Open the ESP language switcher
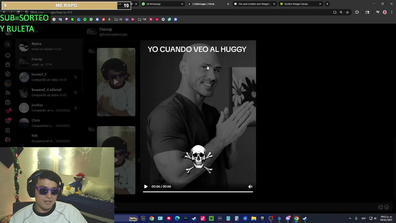This screenshot has height=223, width=396. pos(364,218)
